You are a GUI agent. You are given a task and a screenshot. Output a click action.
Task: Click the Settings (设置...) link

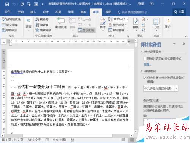[147, 64]
